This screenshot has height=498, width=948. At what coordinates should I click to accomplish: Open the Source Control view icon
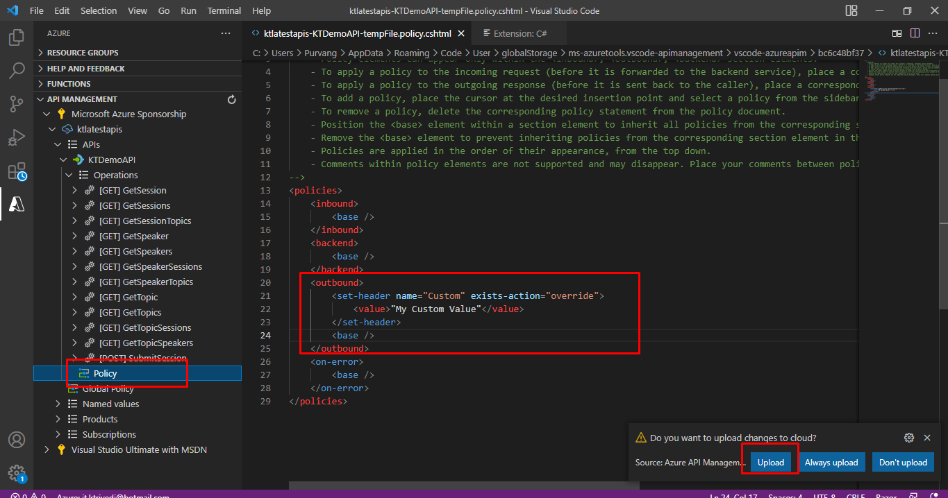pos(17,104)
